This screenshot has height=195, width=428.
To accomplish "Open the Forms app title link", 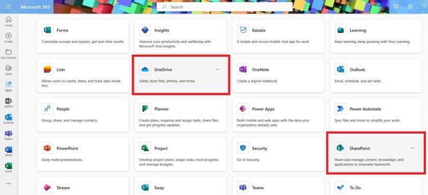I will (x=63, y=30).
